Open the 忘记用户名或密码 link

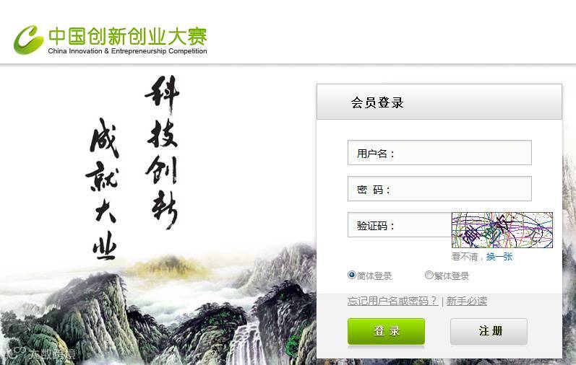pos(392,302)
